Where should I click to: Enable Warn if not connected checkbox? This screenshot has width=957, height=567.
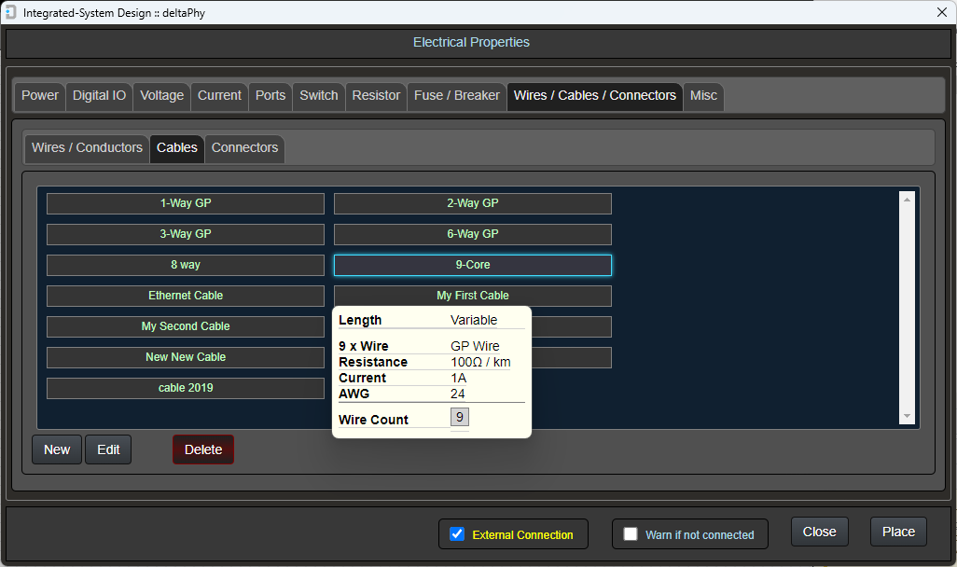coord(631,534)
